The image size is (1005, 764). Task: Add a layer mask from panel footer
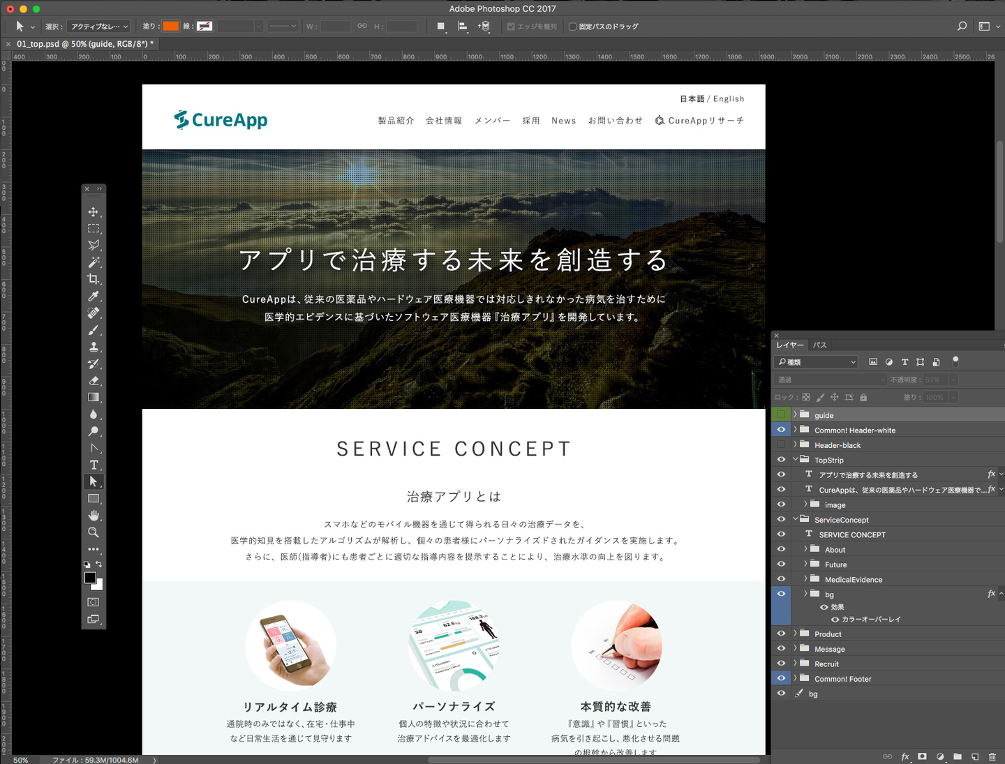click(922, 756)
